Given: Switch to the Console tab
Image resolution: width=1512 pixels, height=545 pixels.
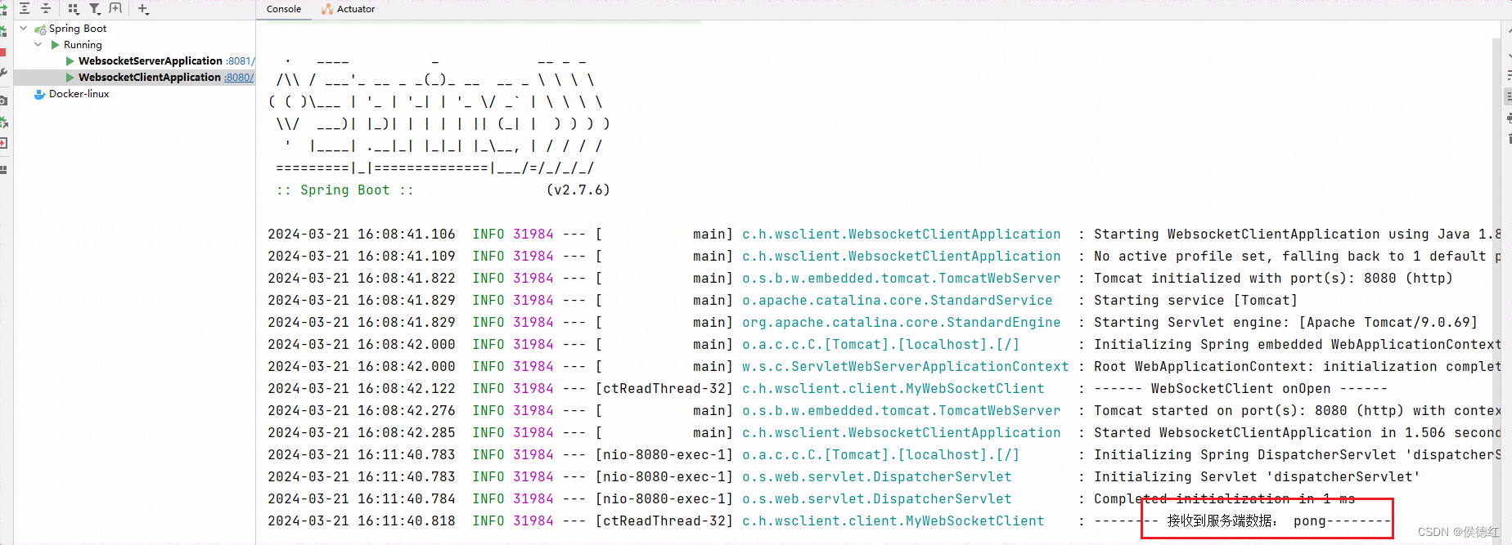Looking at the screenshot, I should click(x=284, y=9).
